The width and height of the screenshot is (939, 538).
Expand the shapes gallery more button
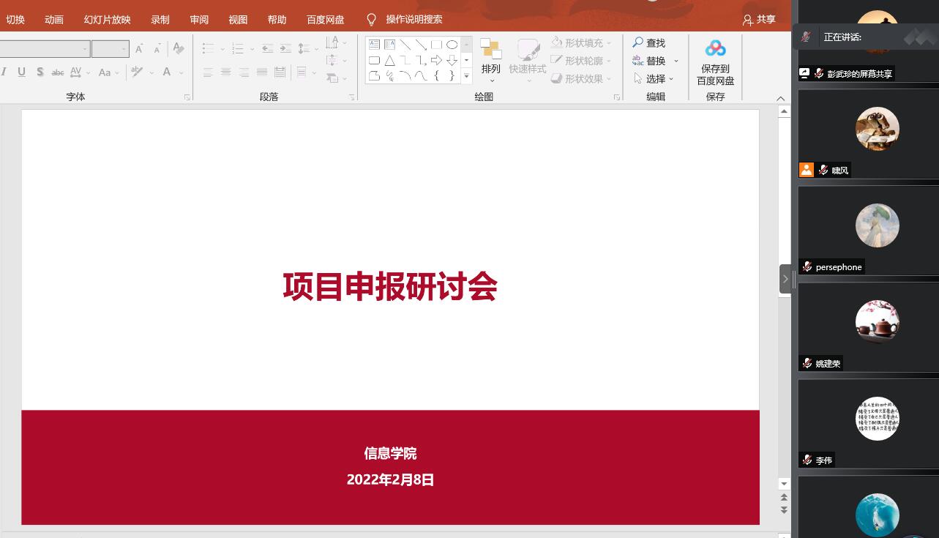[466, 76]
